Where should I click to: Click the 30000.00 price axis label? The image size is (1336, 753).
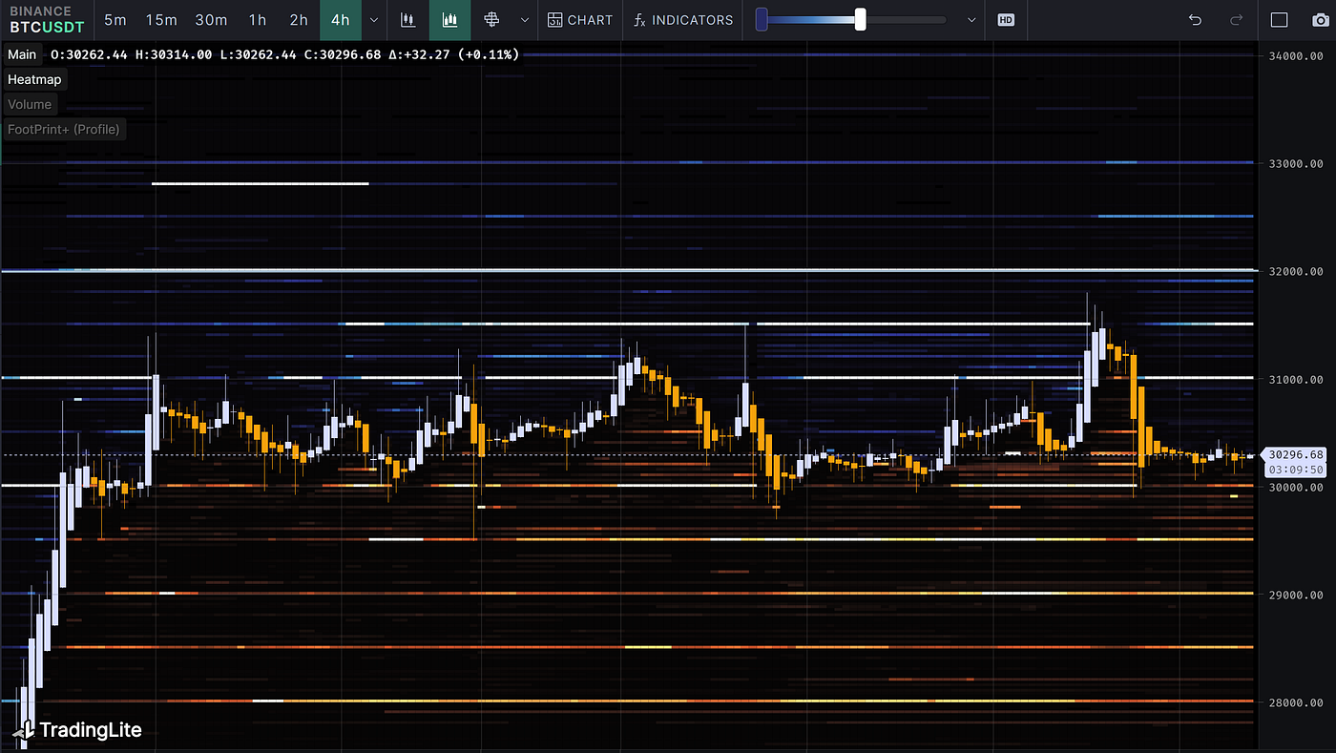click(1296, 488)
